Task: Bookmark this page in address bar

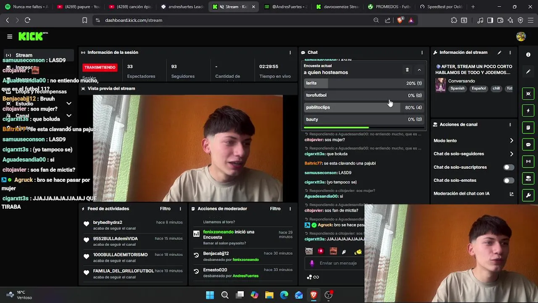Action: [x=84, y=20]
